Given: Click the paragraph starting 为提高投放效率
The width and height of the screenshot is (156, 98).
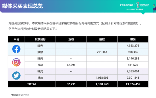Looking at the screenshot, I should pyautogui.click(x=75, y=23).
